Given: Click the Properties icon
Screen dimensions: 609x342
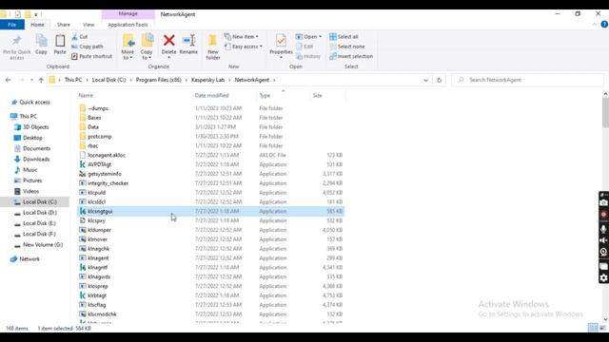Looking at the screenshot, I should click(x=281, y=41).
